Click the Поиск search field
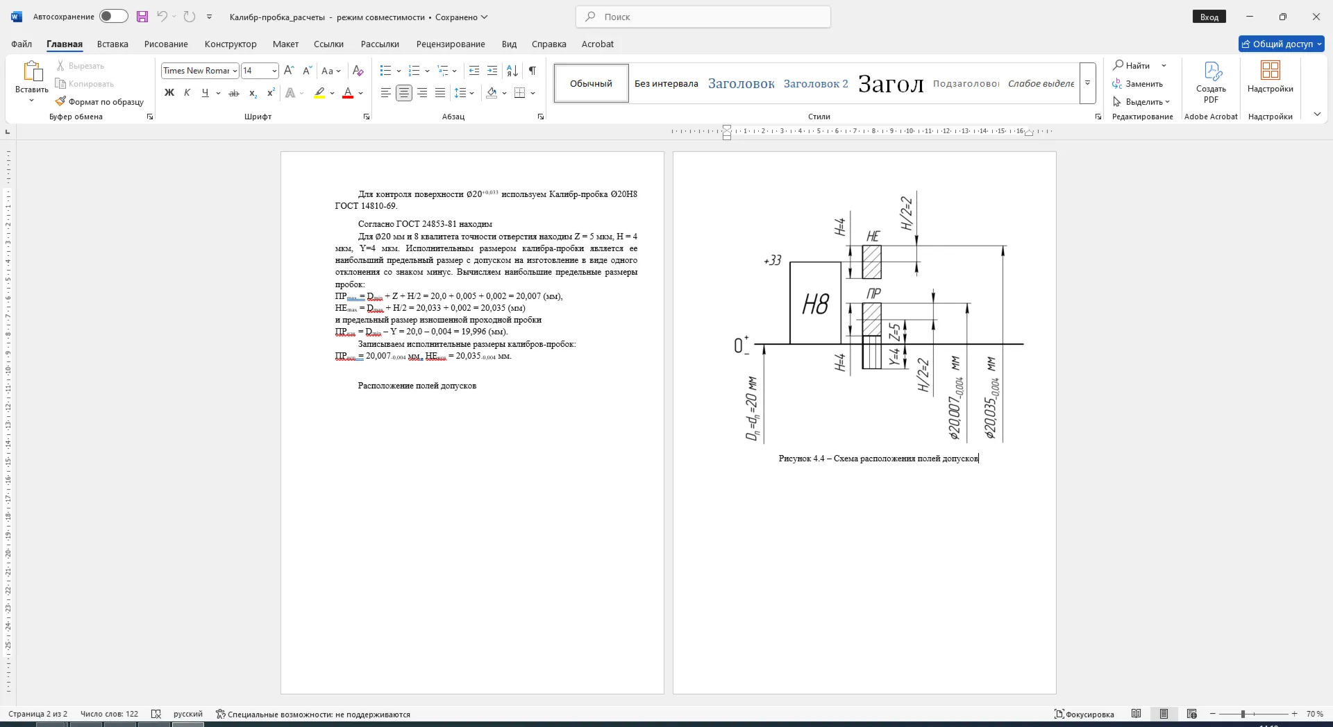This screenshot has width=1333, height=727. (703, 17)
